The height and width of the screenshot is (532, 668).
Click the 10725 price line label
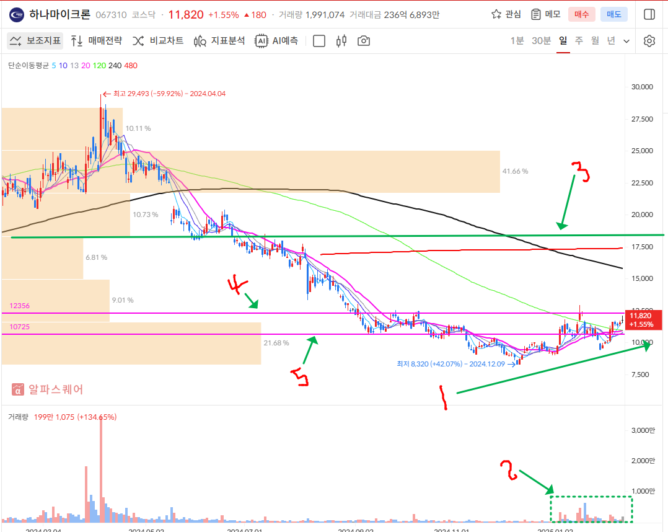point(20,327)
